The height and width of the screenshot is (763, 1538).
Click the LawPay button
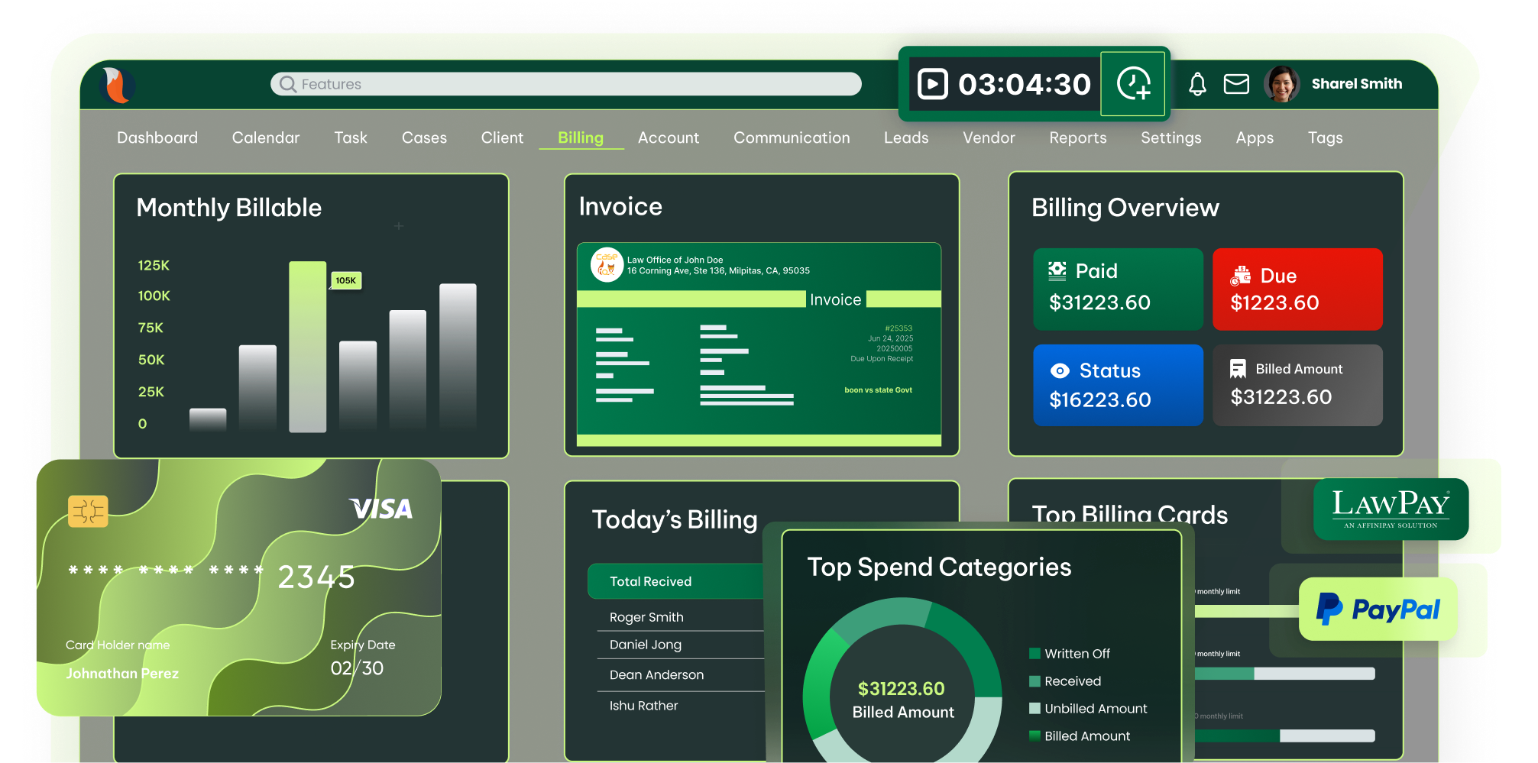[x=1391, y=508]
